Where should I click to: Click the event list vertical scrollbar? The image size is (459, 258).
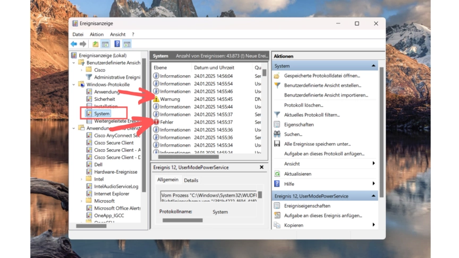pos(265,73)
